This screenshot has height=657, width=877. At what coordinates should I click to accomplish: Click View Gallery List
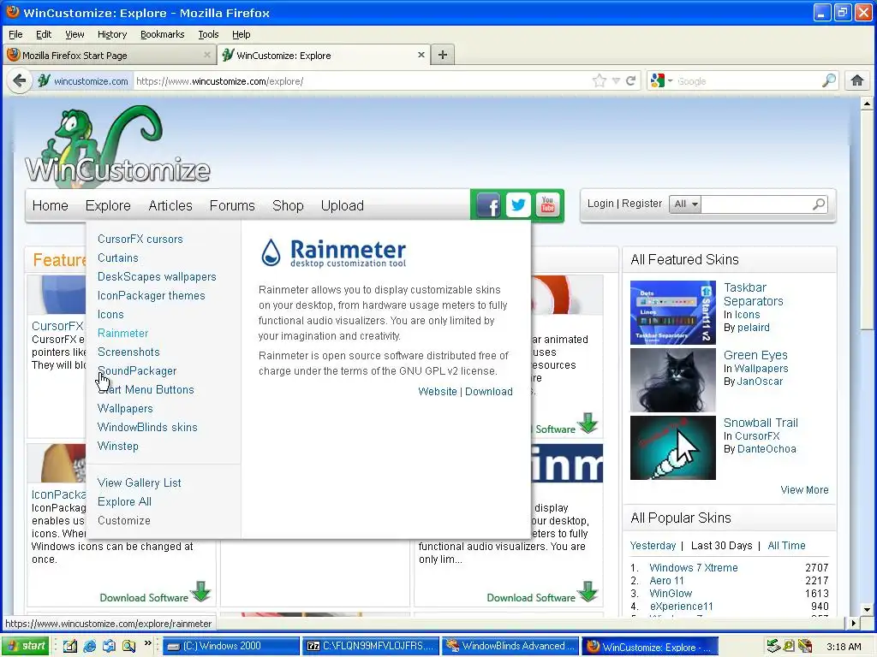pos(140,482)
